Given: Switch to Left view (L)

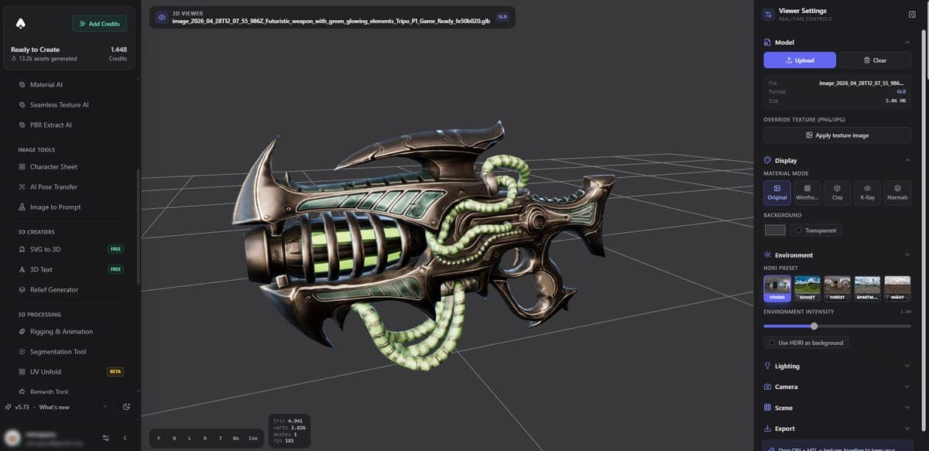Looking at the screenshot, I should pyautogui.click(x=190, y=438).
